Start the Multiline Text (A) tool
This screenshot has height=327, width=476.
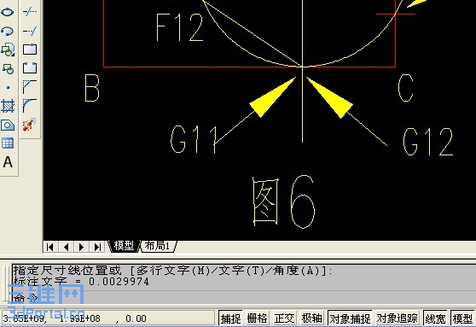(8, 162)
